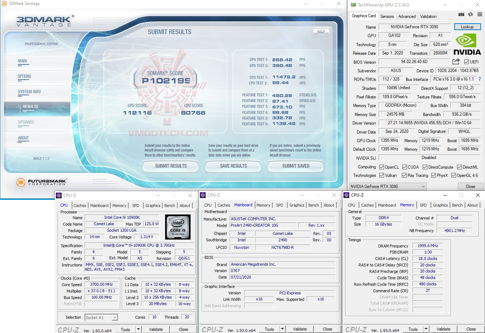Click Close button in the CPU-Z Mainboard window
The height and width of the screenshot is (333, 485).
(327, 329)
